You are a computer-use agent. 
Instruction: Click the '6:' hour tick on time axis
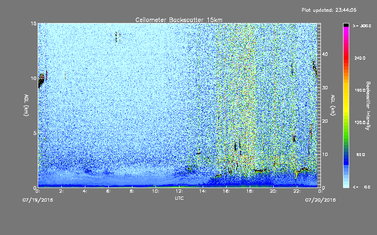pos(109,191)
